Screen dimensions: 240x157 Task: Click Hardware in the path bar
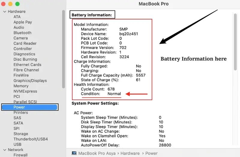130,153
